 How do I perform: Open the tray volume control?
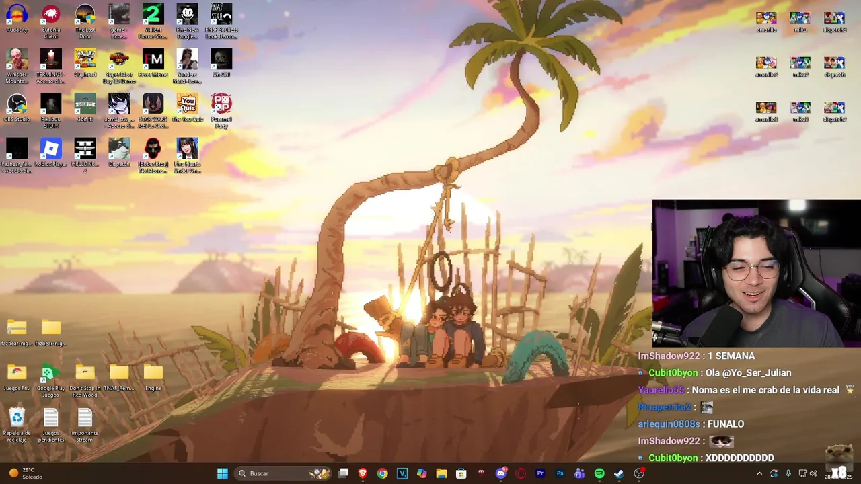(x=813, y=473)
